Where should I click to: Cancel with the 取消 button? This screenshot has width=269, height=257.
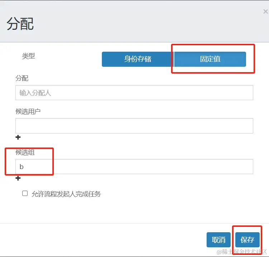tap(218, 240)
